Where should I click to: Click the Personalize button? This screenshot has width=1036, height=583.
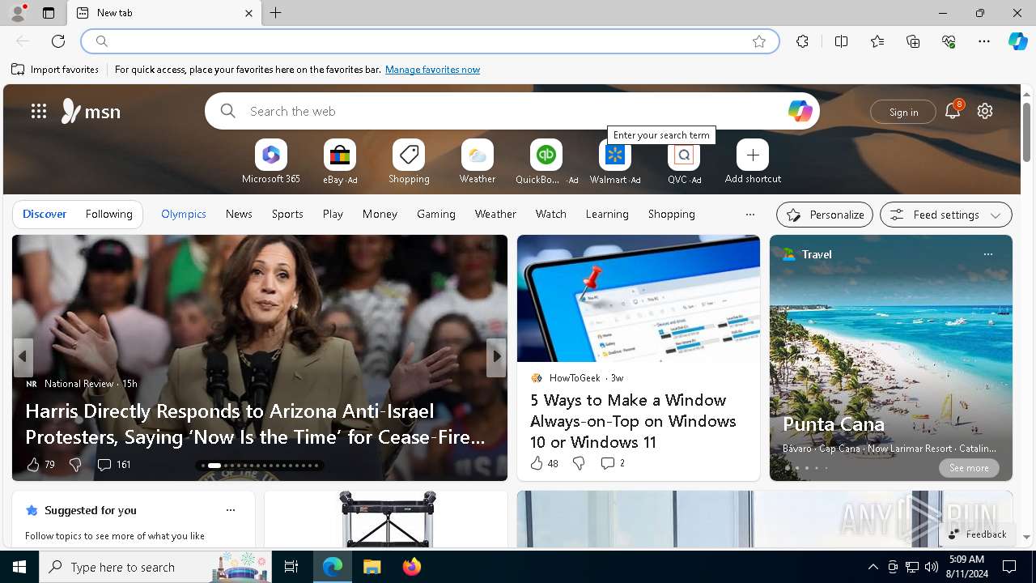click(x=825, y=215)
